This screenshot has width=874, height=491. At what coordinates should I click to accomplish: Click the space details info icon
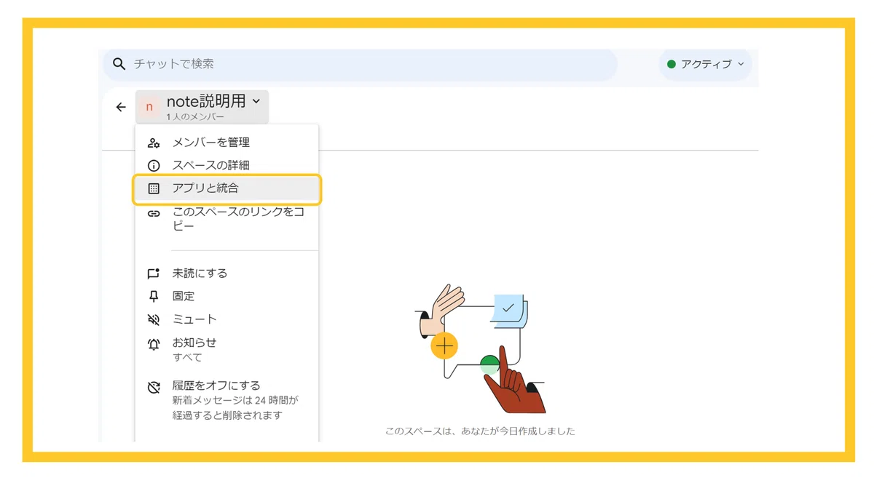click(x=154, y=165)
